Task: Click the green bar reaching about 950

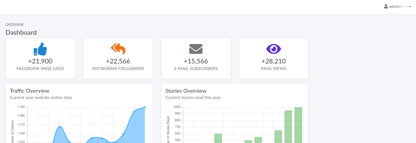Action: 288,127
